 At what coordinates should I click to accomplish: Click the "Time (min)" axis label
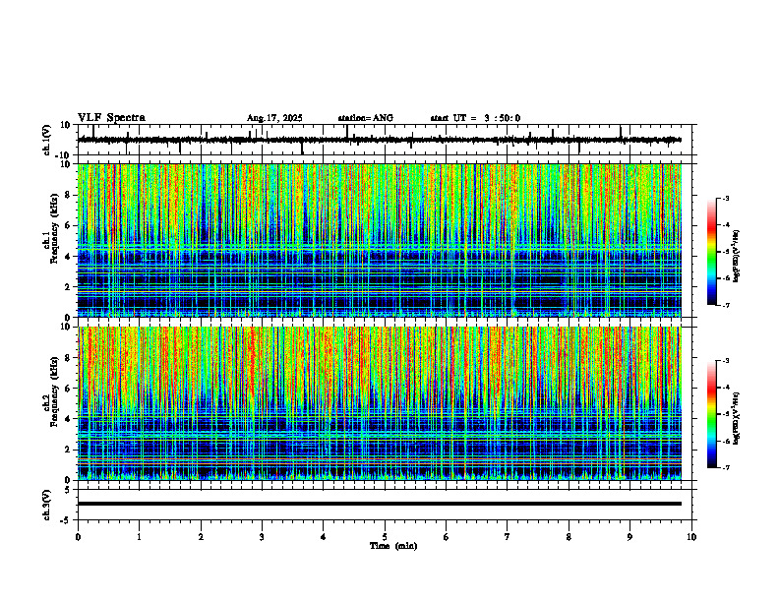tap(393, 546)
